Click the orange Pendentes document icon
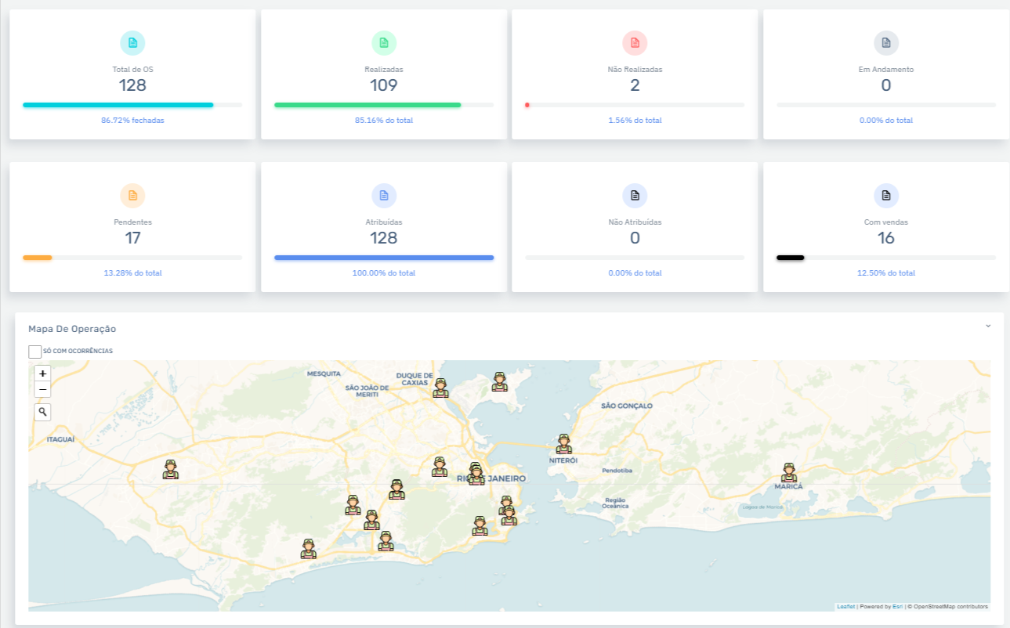 (x=132, y=196)
